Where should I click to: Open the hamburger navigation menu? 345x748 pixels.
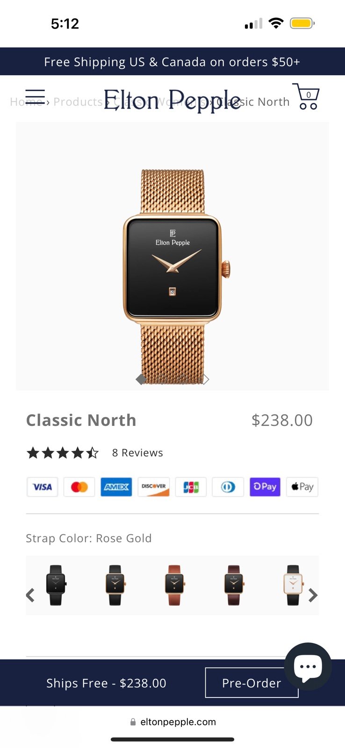point(35,97)
